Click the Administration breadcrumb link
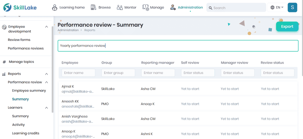This screenshot has width=303, height=139. (x=68, y=30)
